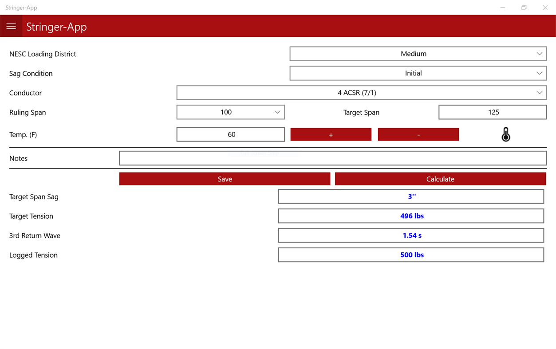Click the Target Span Sag result showing 3''
This screenshot has width=556, height=349.
(x=411, y=196)
